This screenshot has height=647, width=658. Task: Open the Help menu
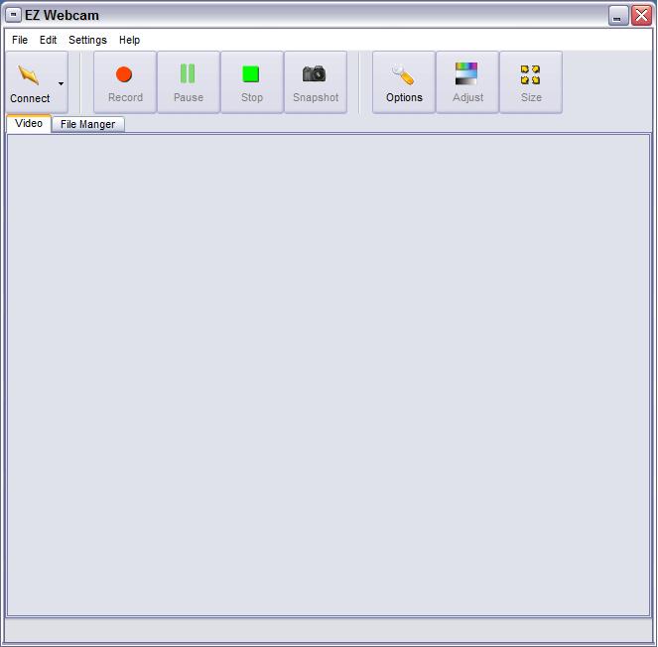(x=129, y=40)
